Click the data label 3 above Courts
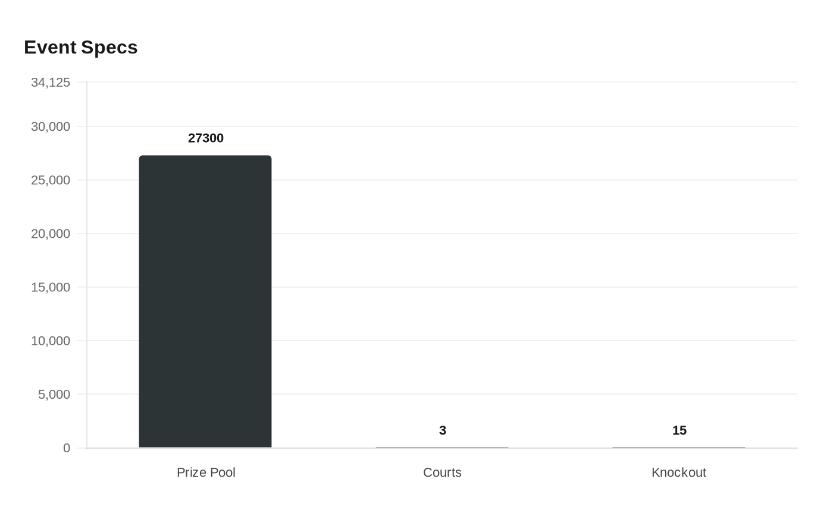 pyautogui.click(x=443, y=430)
